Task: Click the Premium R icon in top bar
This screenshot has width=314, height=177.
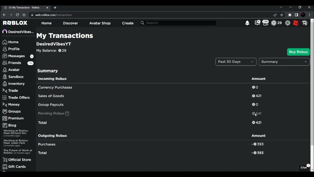Action: point(304,23)
